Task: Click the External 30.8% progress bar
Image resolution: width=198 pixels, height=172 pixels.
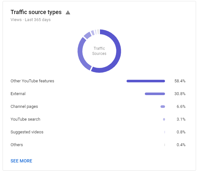Action: coord(155,94)
